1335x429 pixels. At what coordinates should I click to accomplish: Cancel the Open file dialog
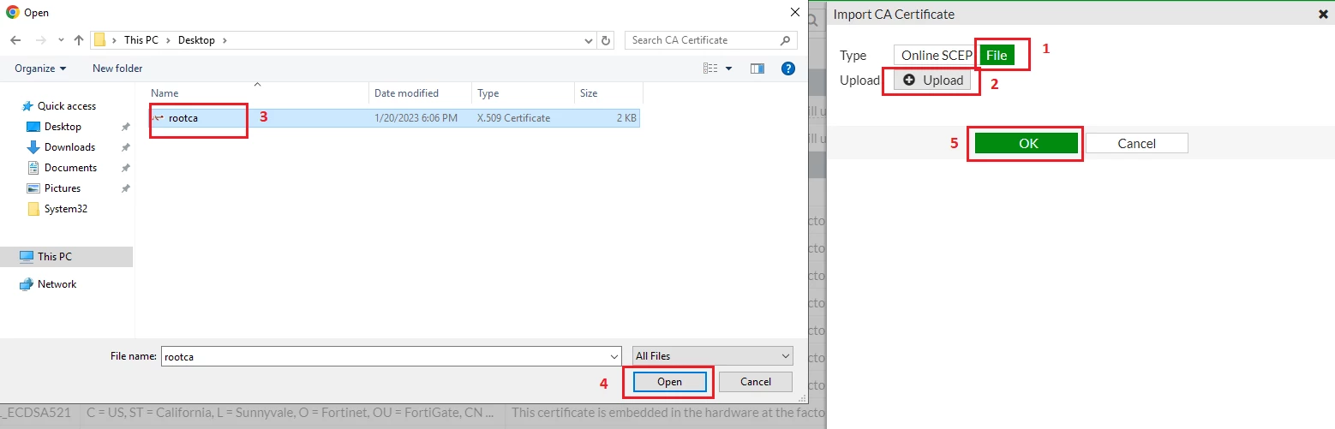pos(755,382)
